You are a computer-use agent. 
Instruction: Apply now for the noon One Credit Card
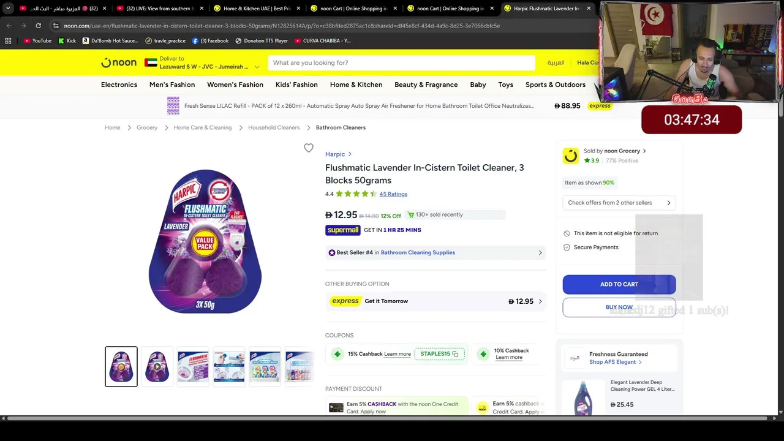coord(373,412)
